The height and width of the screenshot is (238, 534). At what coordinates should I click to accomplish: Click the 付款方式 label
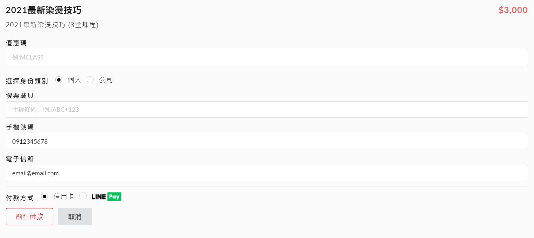pyautogui.click(x=20, y=198)
